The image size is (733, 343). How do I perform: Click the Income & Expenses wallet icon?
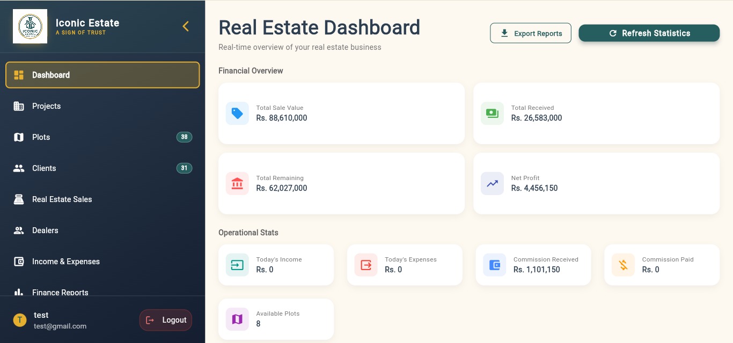click(19, 262)
